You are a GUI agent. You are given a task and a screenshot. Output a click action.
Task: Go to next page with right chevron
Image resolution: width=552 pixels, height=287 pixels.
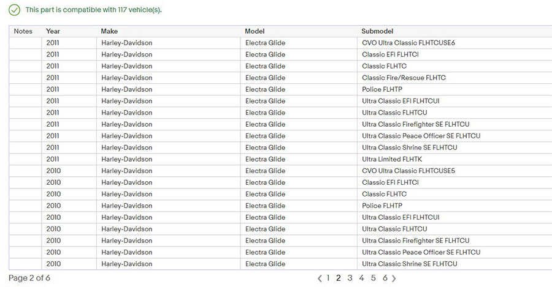394,278
